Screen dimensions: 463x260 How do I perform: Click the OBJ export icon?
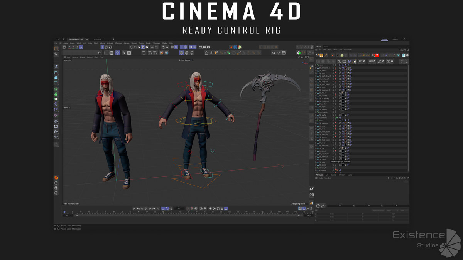pyautogui.click(x=371, y=61)
